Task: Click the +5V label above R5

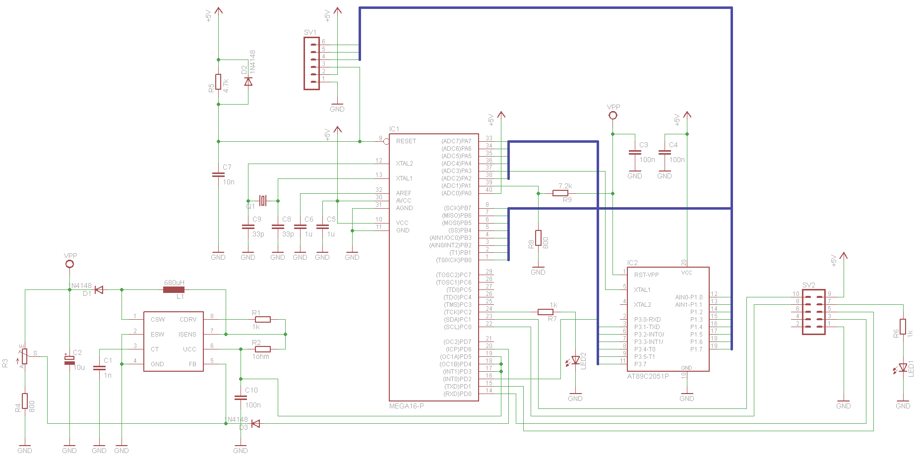Action: click(x=208, y=15)
